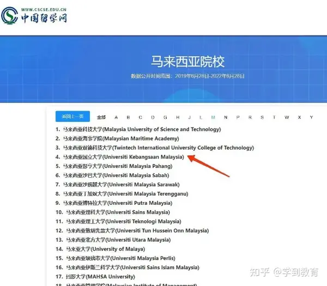Open Universiti Malaysia Terengganu entry
The image size is (327, 286).
point(122,193)
